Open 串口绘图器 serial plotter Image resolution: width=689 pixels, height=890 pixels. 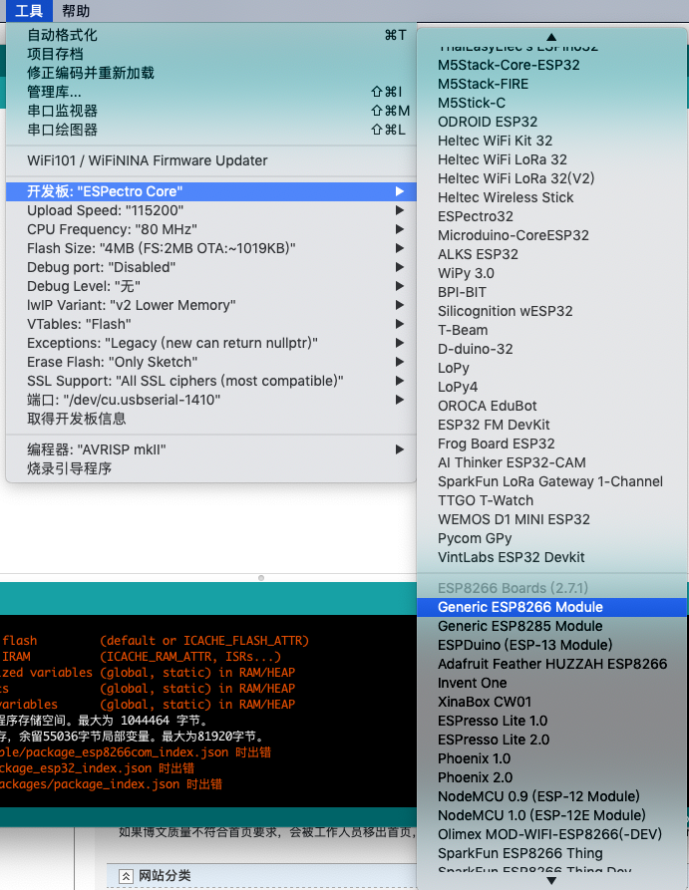(210, 130)
